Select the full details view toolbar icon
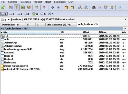This screenshot has width=128, height=94. click(x=17, y=7)
